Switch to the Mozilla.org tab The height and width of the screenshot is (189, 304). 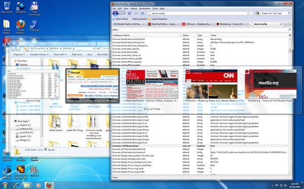tap(232, 24)
